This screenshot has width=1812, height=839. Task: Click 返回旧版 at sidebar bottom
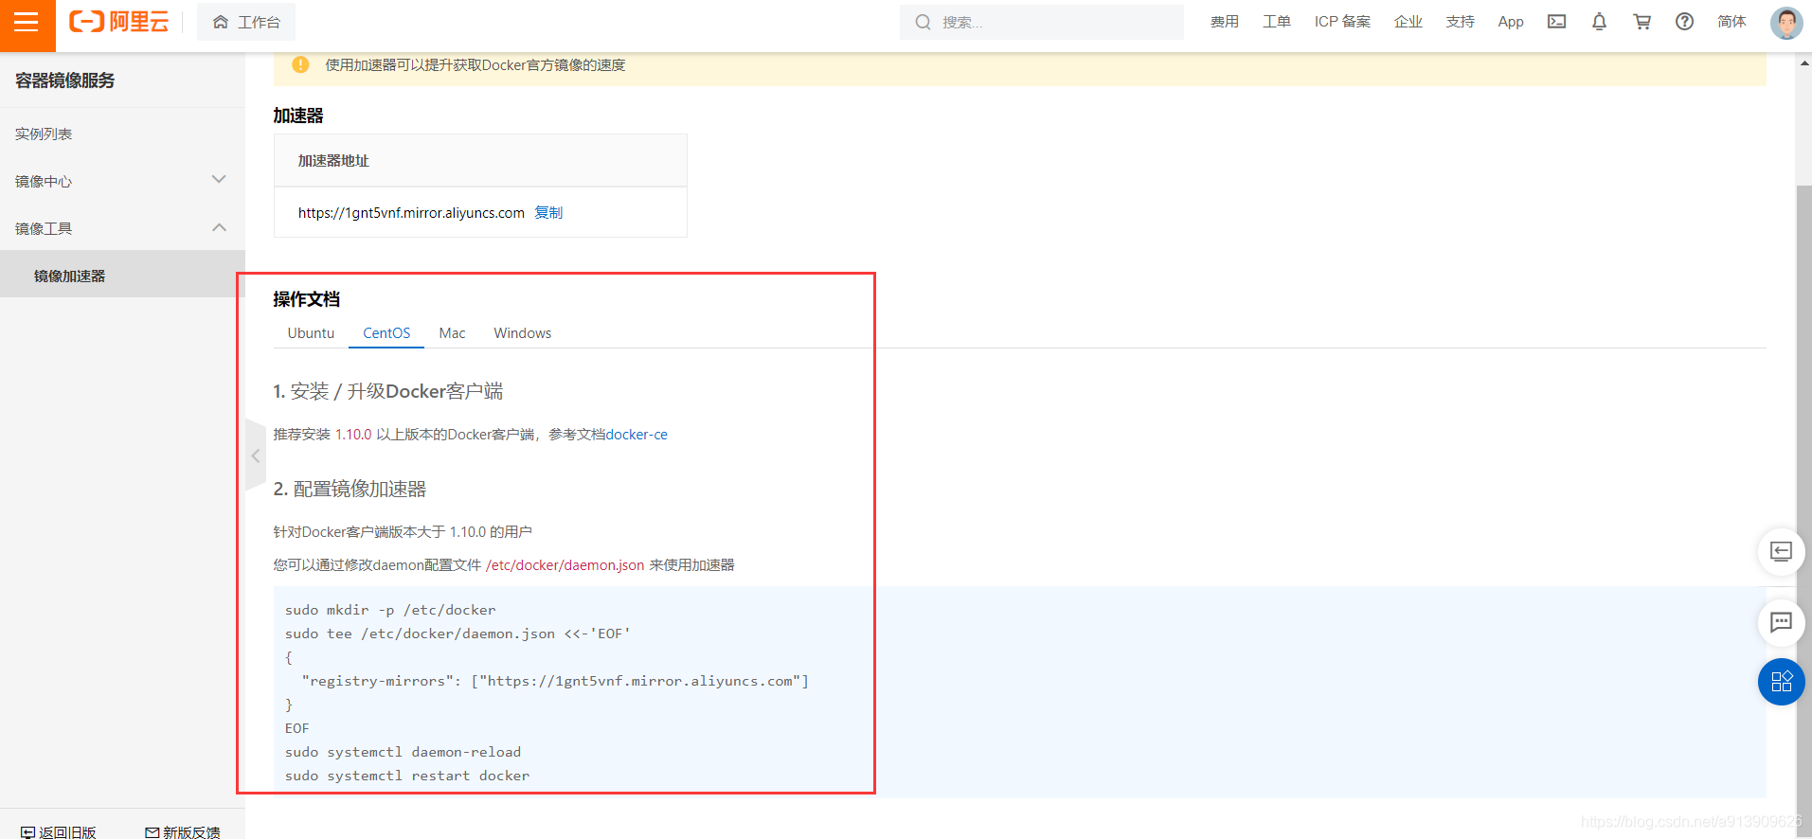click(x=59, y=832)
